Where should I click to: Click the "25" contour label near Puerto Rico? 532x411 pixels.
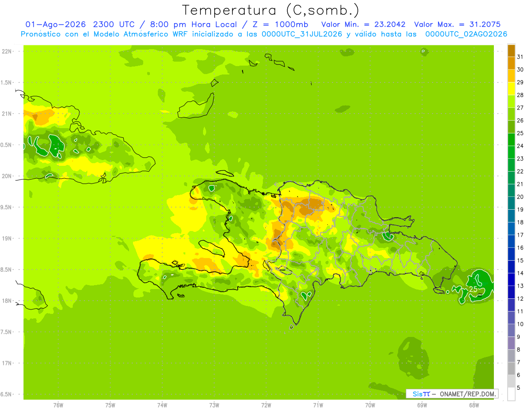point(473,289)
